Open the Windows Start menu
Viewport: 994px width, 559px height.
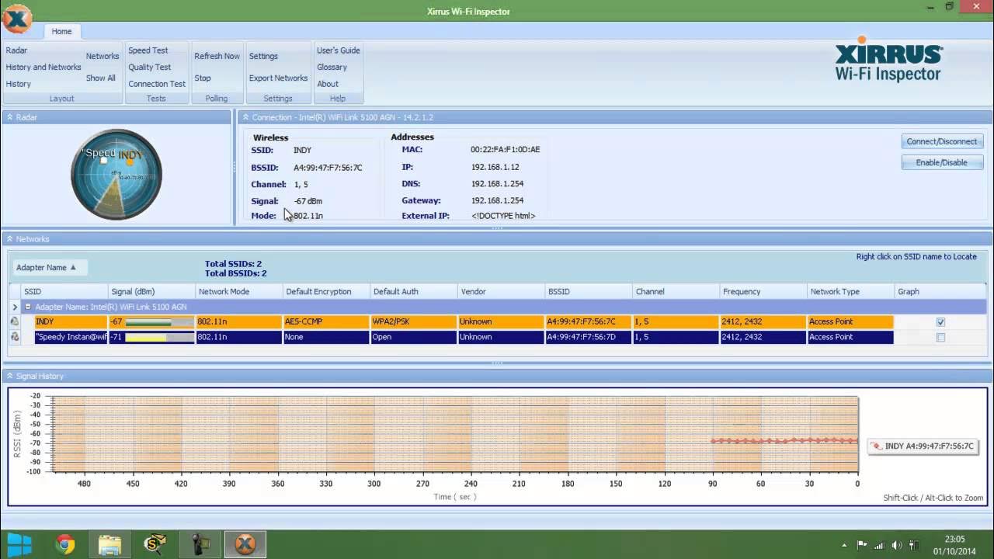tap(19, 544)
